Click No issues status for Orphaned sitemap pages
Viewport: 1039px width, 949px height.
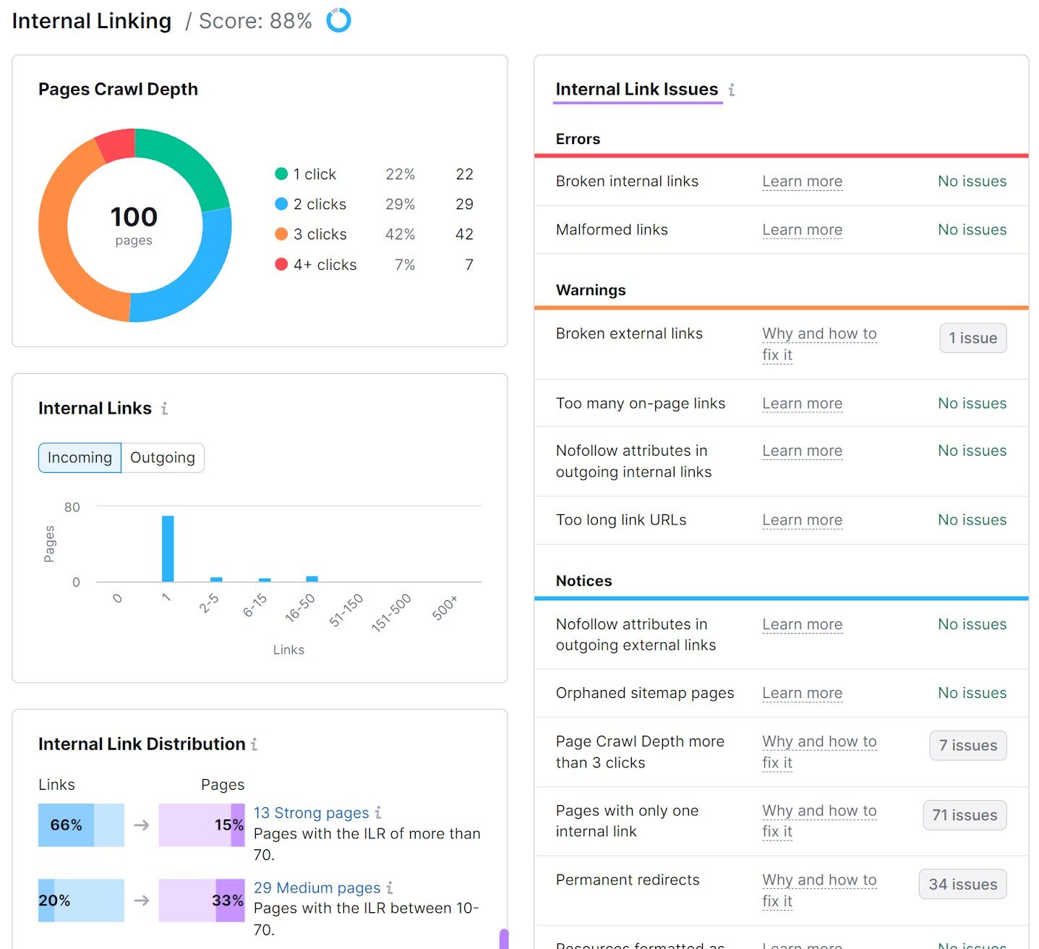(972, 694)
